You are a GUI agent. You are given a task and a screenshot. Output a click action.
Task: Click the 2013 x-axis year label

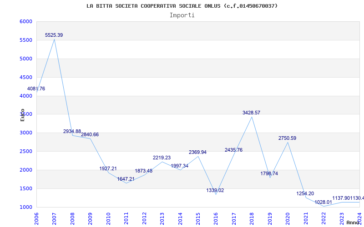162,219
